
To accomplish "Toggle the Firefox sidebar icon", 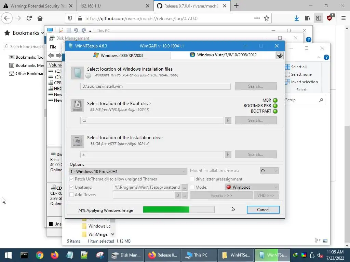I will (319, 18).
